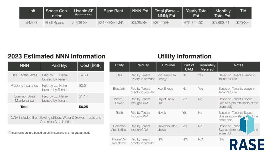Select the Real Estate Taxes row label

[24, 75]
